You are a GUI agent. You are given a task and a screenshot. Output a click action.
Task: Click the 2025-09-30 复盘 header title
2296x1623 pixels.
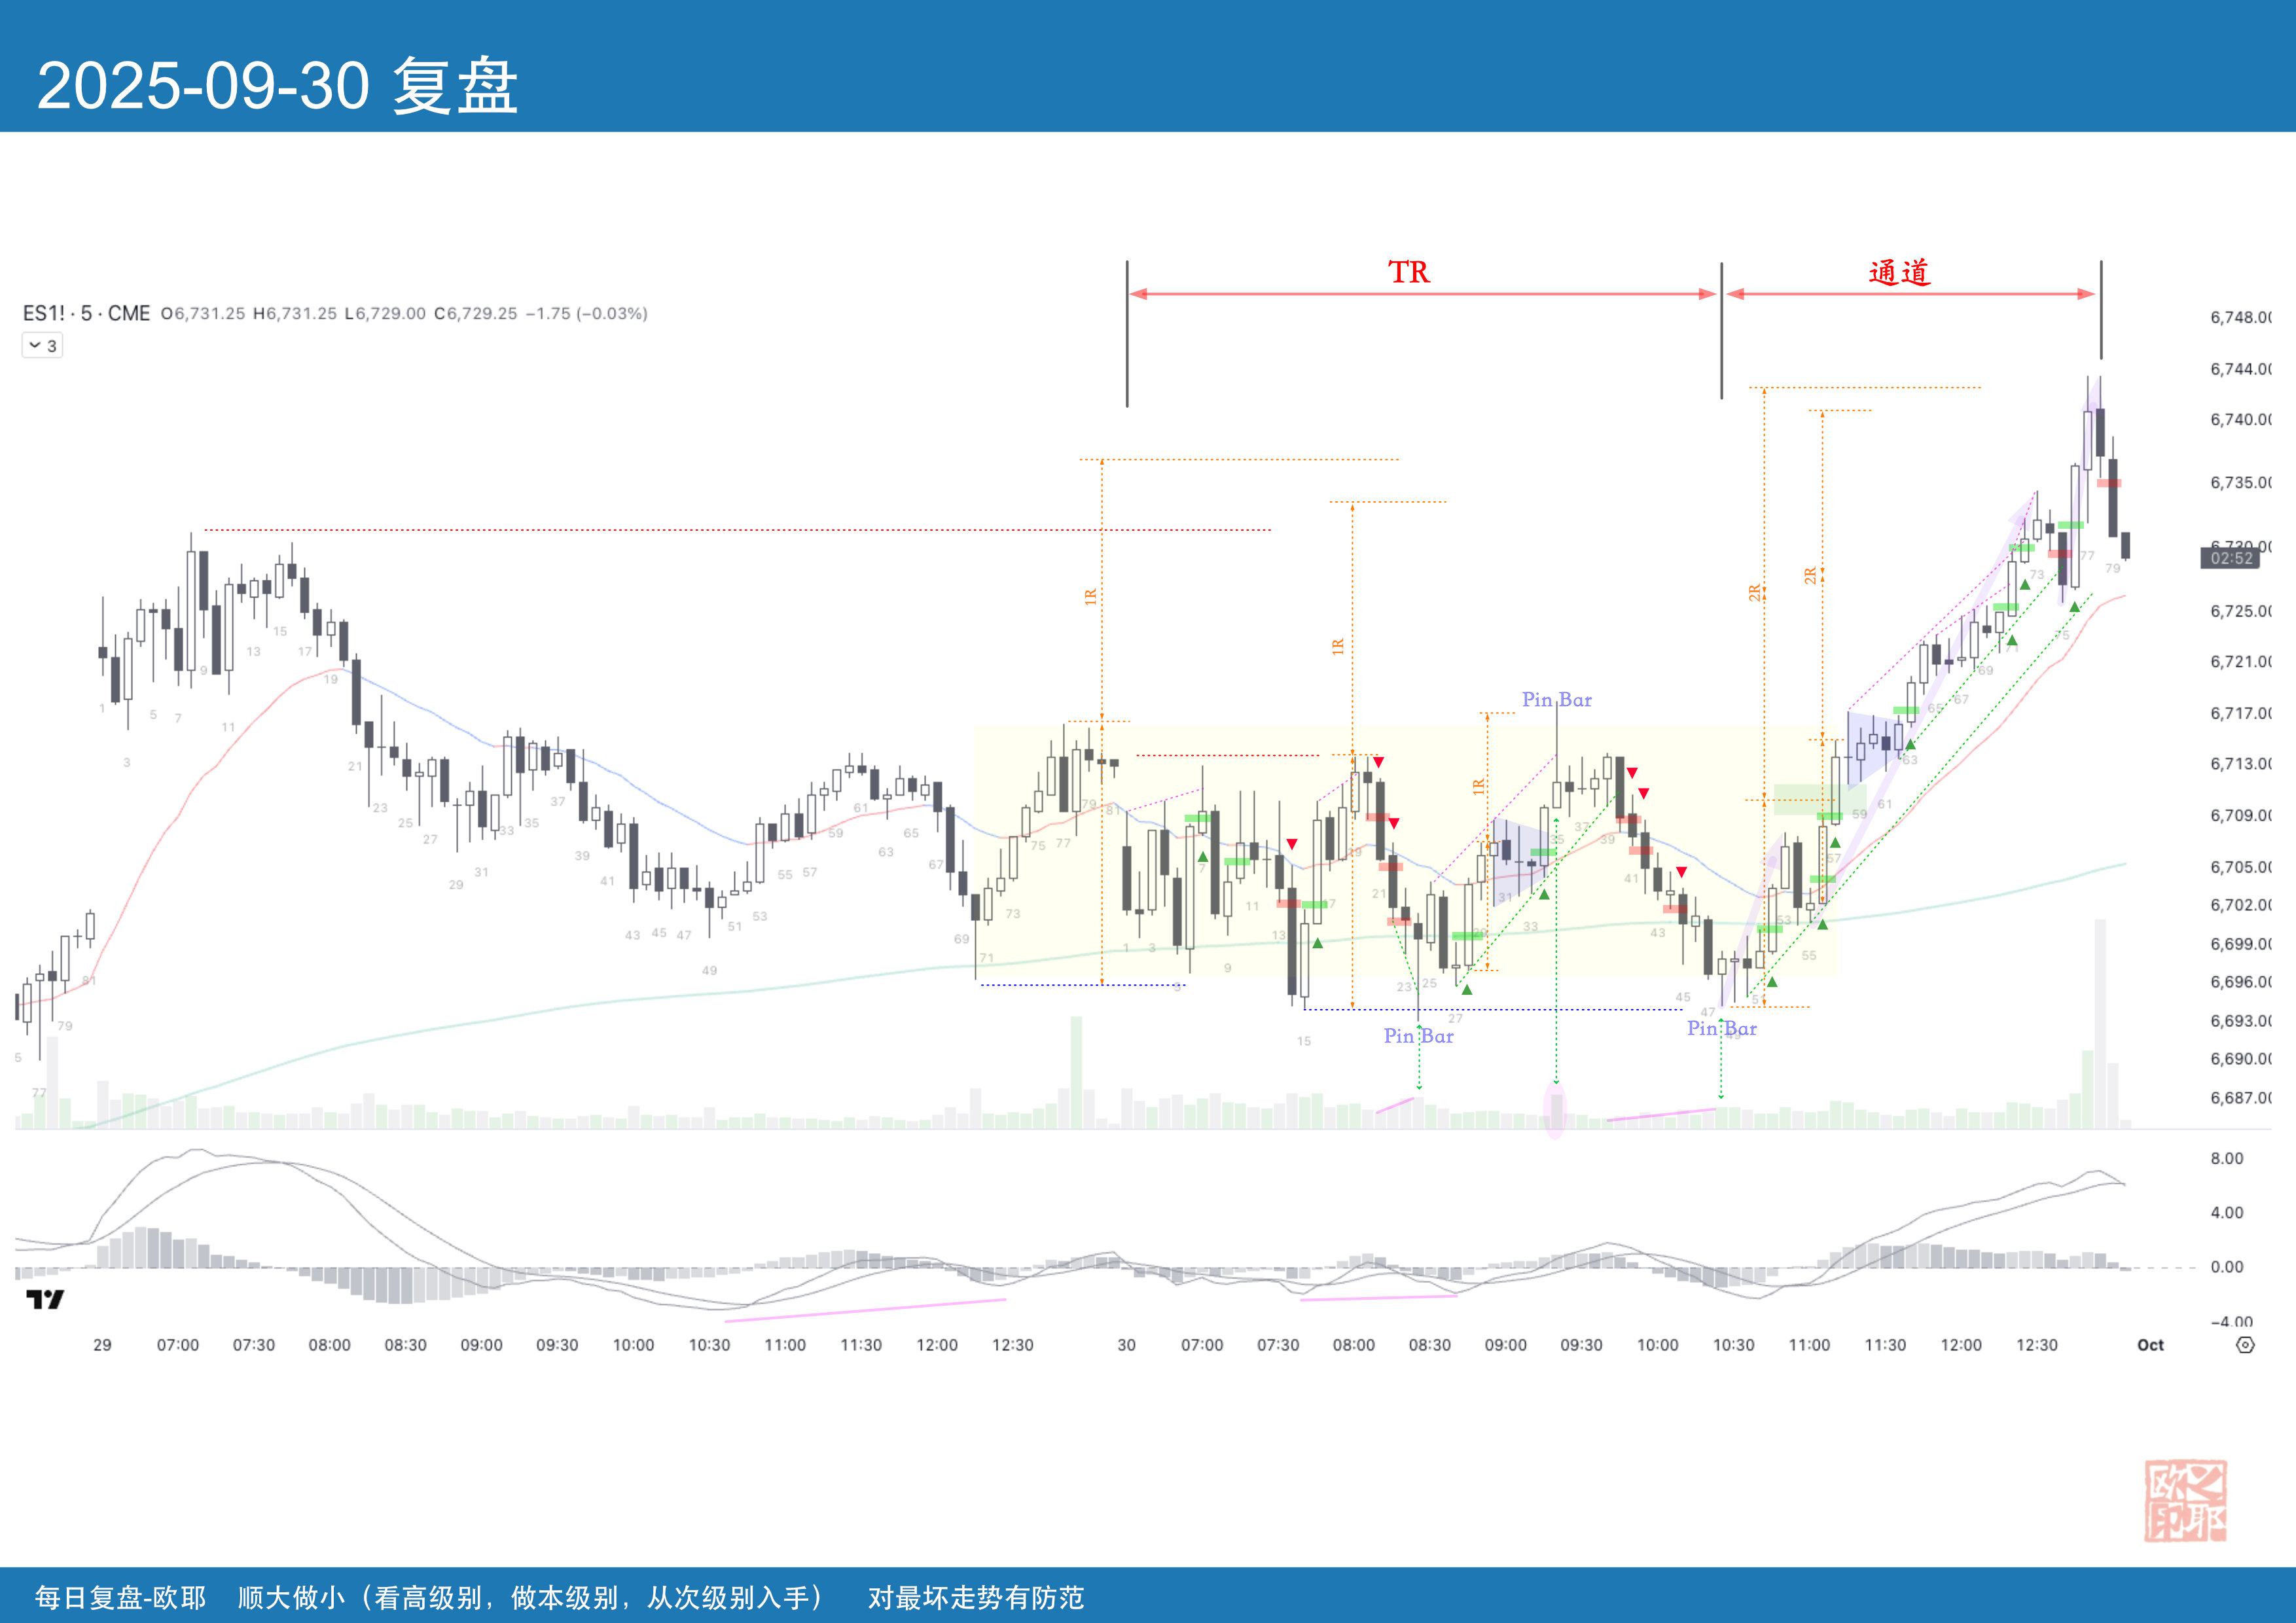277,86
